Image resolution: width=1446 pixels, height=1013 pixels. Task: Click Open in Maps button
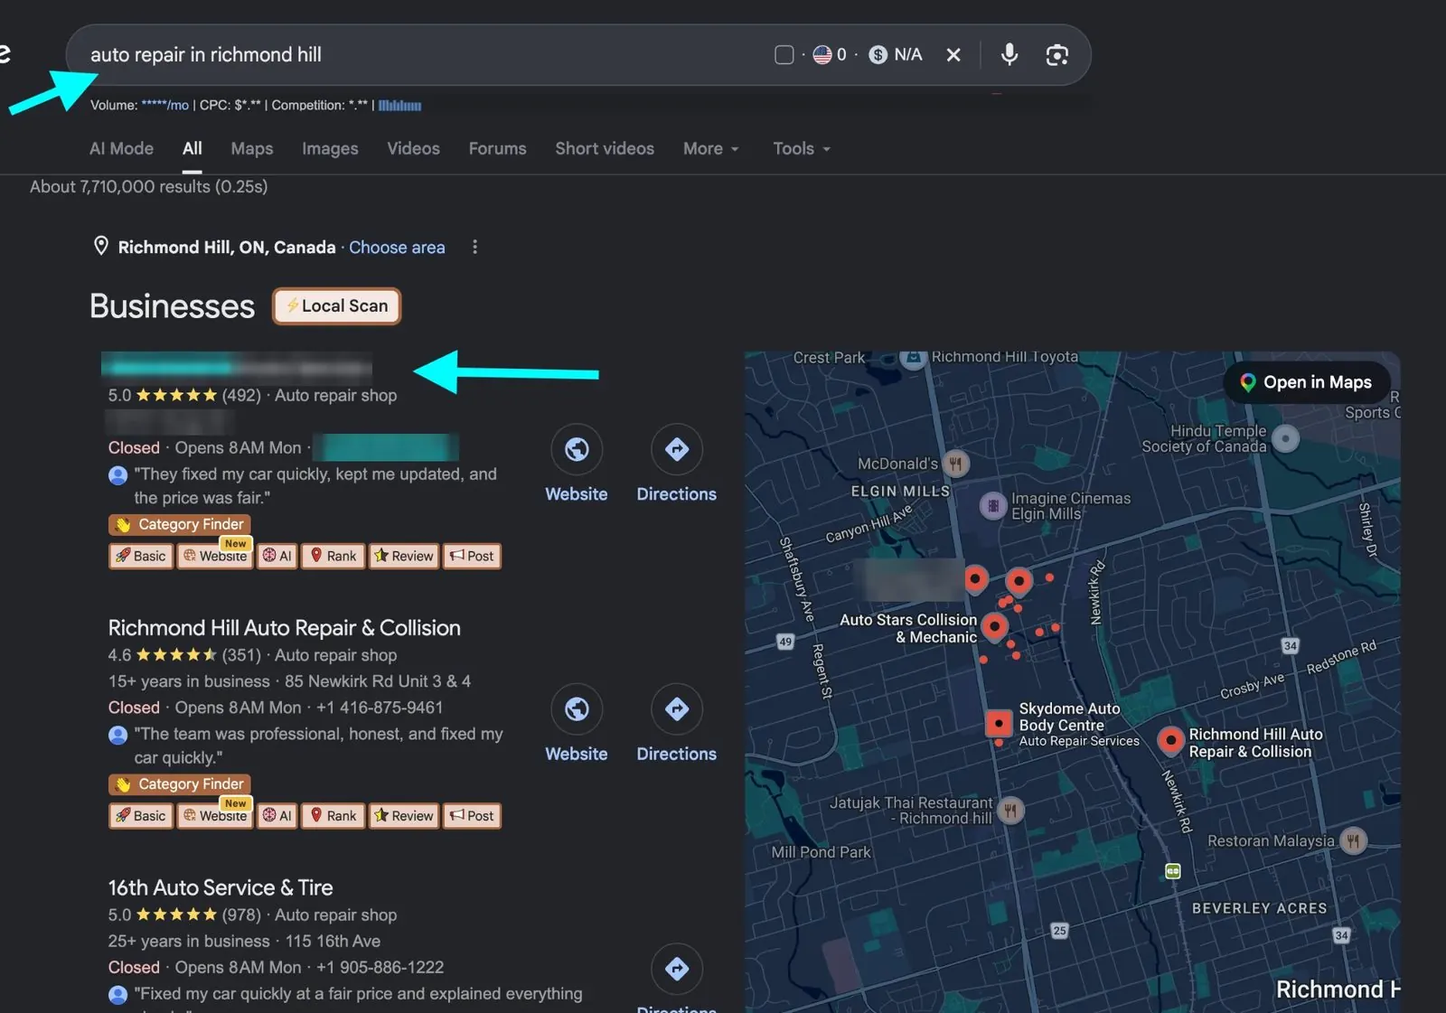(x=1306, y=382)
